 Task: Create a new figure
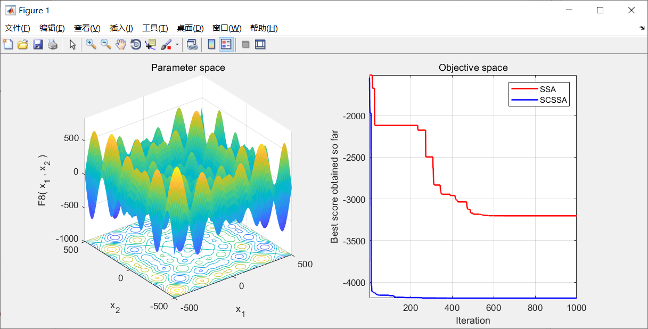coord(9,45)
